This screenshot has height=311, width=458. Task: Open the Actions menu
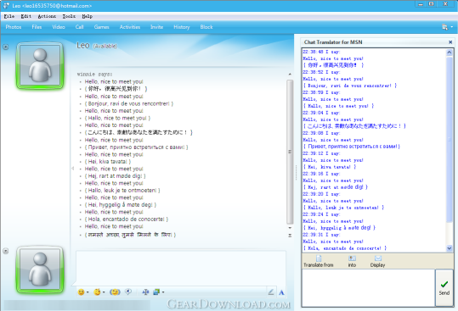(47, 16)
